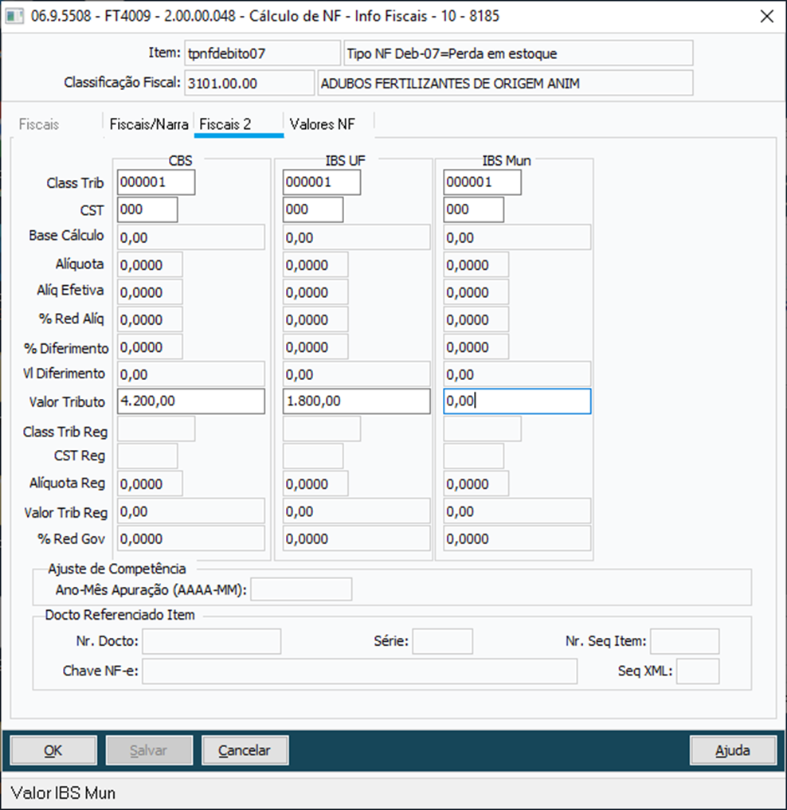Open Ajuda help button
Screen dimensions: 787x810
(x=733, y=750)
